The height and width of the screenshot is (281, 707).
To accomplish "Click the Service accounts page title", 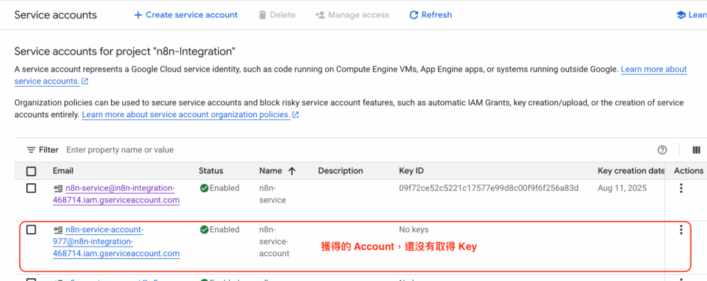I will (55, 15).
